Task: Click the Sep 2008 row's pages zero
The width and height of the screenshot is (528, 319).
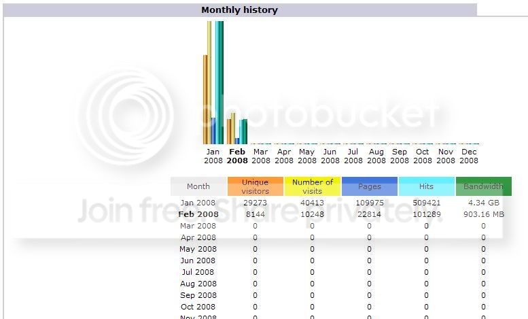Action: pyautogui.click(x=370, y=295)
